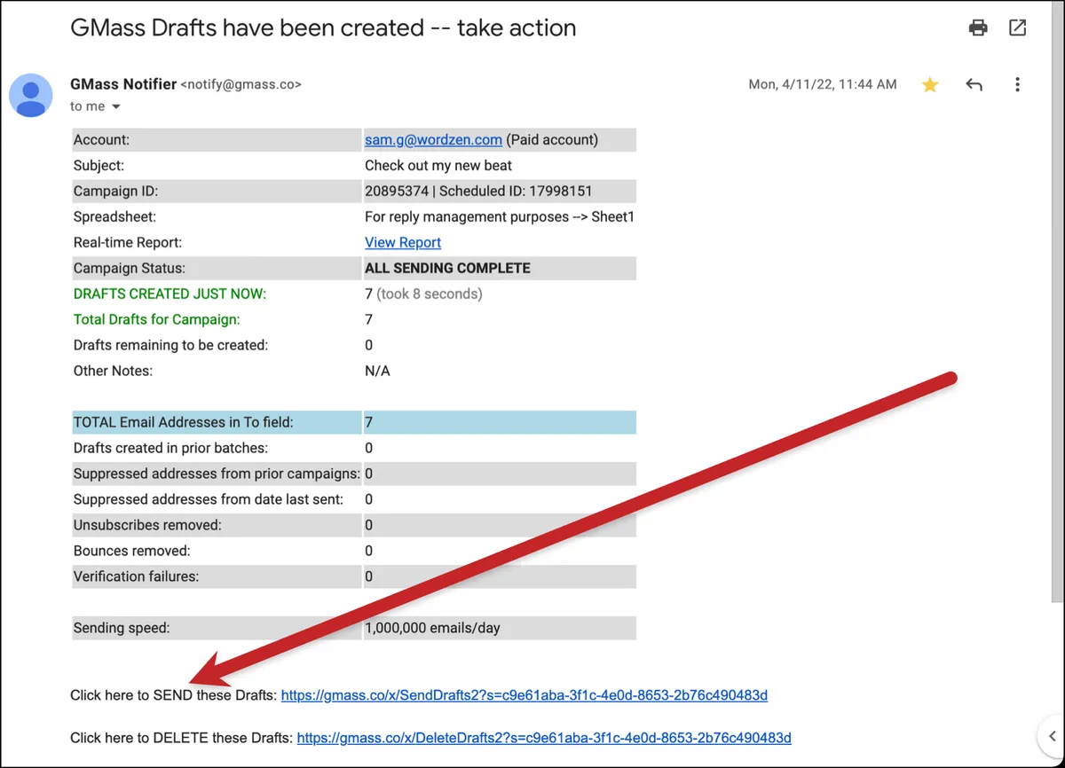Click the 'Real-time Report:' label

[127, 243]
